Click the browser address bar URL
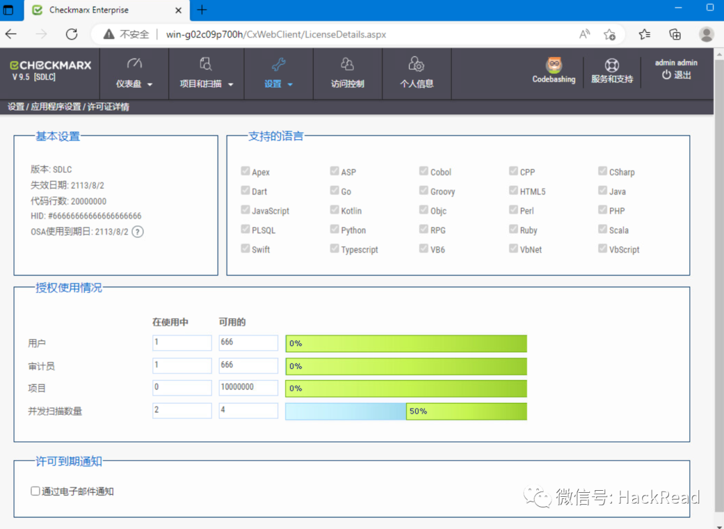 coord(276,35)
